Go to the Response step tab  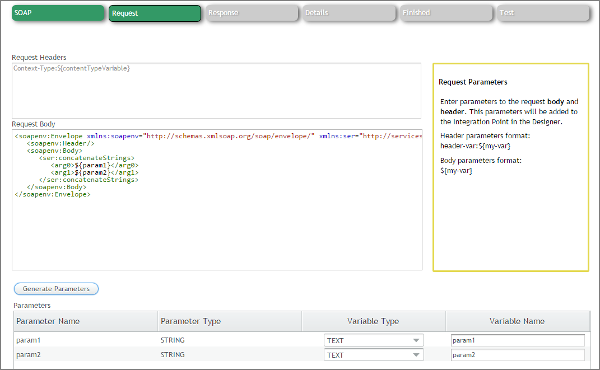click(x=252, y=13)
